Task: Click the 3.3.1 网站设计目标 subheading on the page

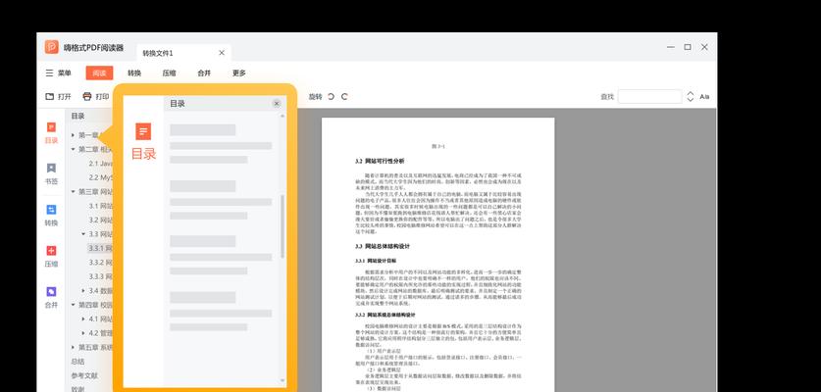Action: (376, 260)
